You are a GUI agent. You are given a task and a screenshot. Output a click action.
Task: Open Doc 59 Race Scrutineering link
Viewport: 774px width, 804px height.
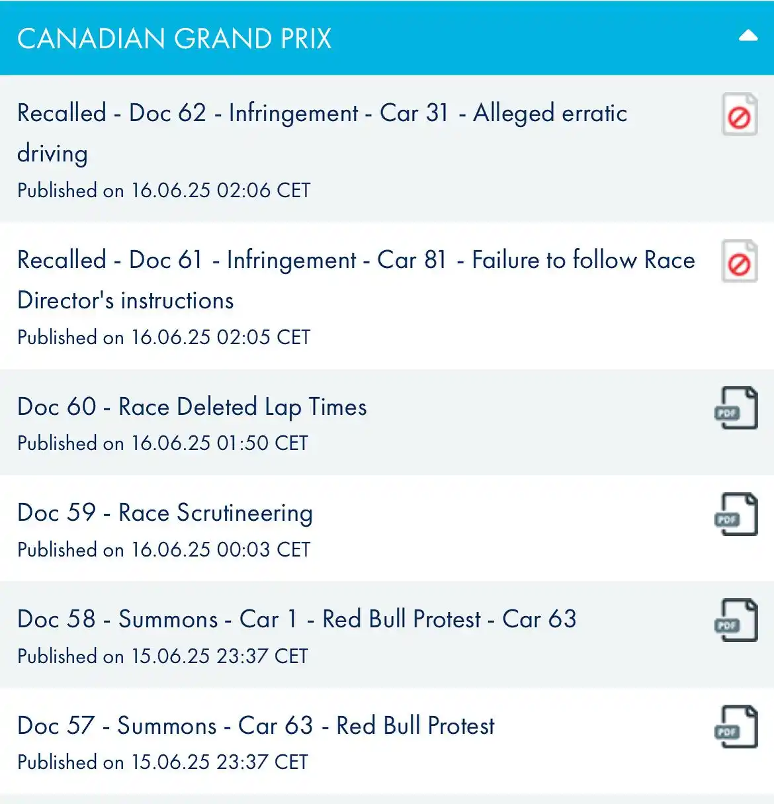(x=165, y=514)
